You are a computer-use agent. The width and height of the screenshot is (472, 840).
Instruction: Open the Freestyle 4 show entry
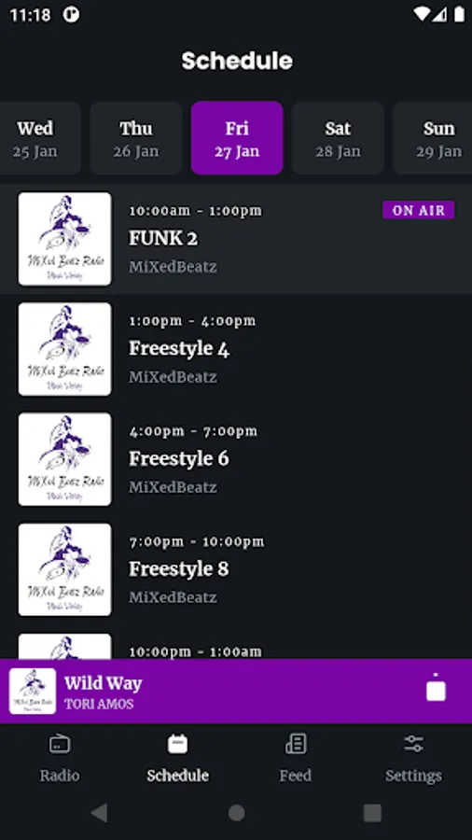tap(236, 349)
